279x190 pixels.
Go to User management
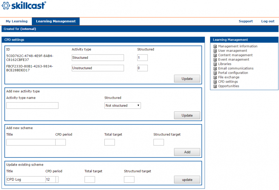(233, 51)
